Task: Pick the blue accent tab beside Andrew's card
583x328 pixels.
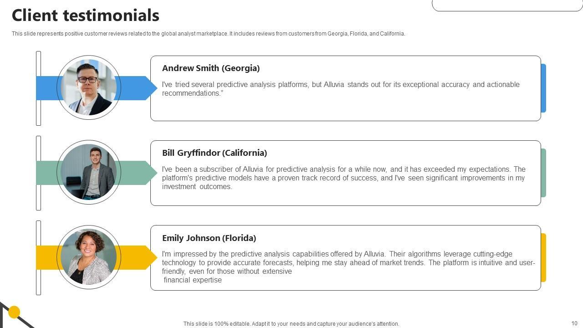Action: coord(543,88)
